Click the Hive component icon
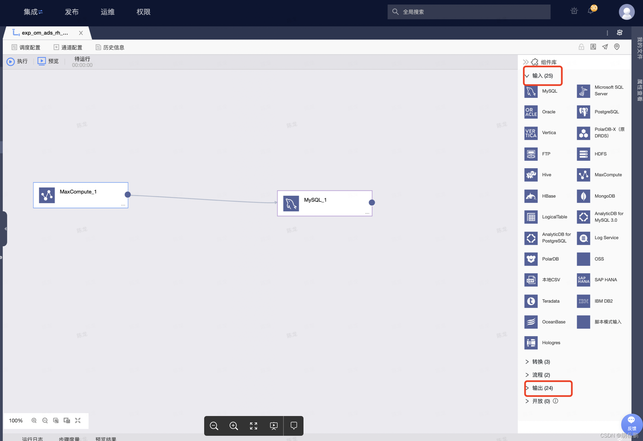This screenshot has width=643, height=441. tap(531, 175)
